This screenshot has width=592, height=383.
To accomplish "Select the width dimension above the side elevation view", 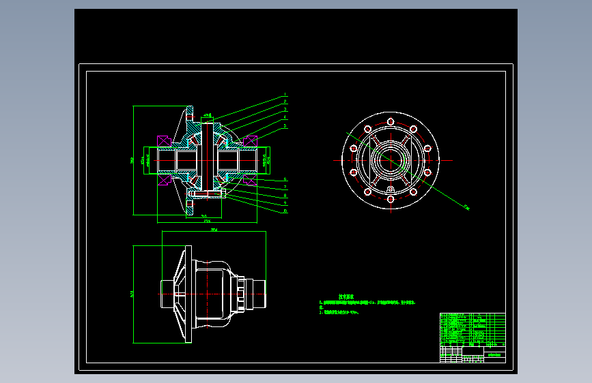I will [214, 230].
